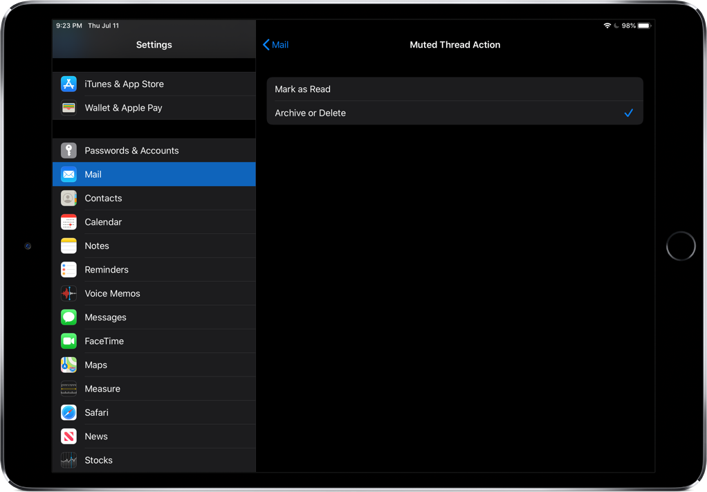Go back to Mail settings
The height and width of the screenshot is (492, 707).
[x=275, y=45]
